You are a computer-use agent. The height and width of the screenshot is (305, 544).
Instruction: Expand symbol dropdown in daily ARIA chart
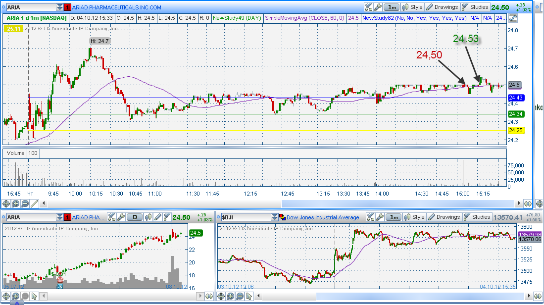point(60,217)
